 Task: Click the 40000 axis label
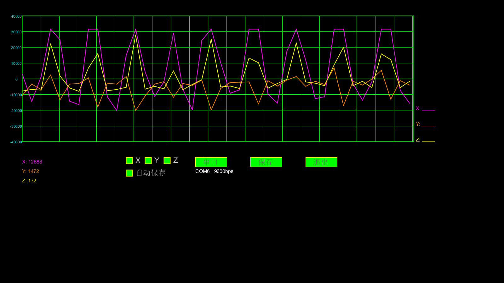[x=16, y=16]
